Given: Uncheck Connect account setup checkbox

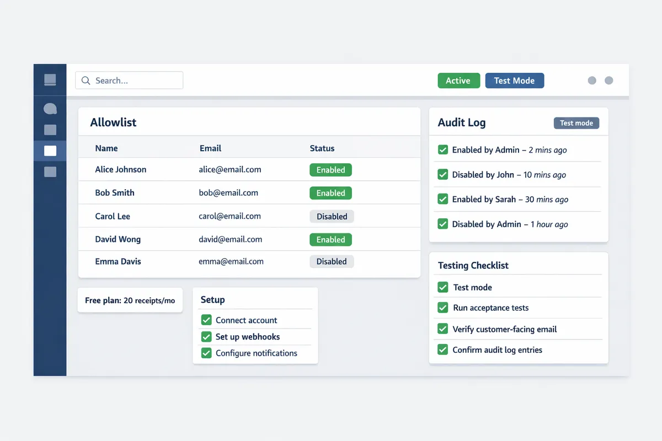Looking at the screenshot, I should click(206, 320).
